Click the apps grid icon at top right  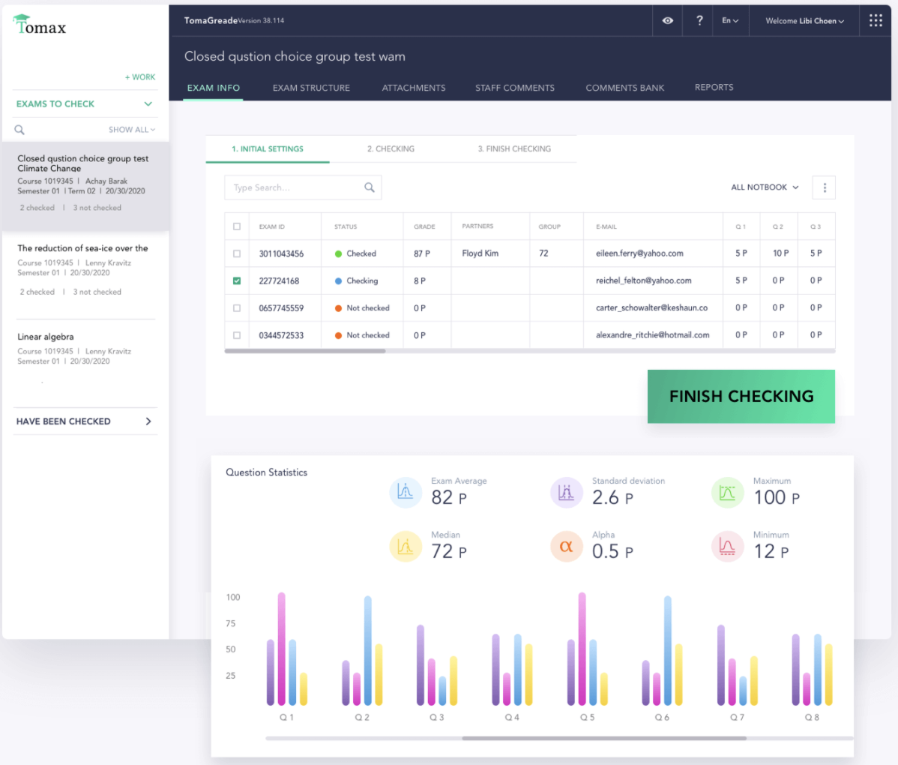(x=875, y=20)
